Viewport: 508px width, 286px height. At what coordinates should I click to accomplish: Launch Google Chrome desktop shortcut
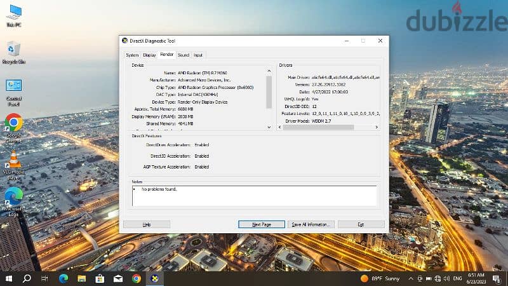point(13,128)
